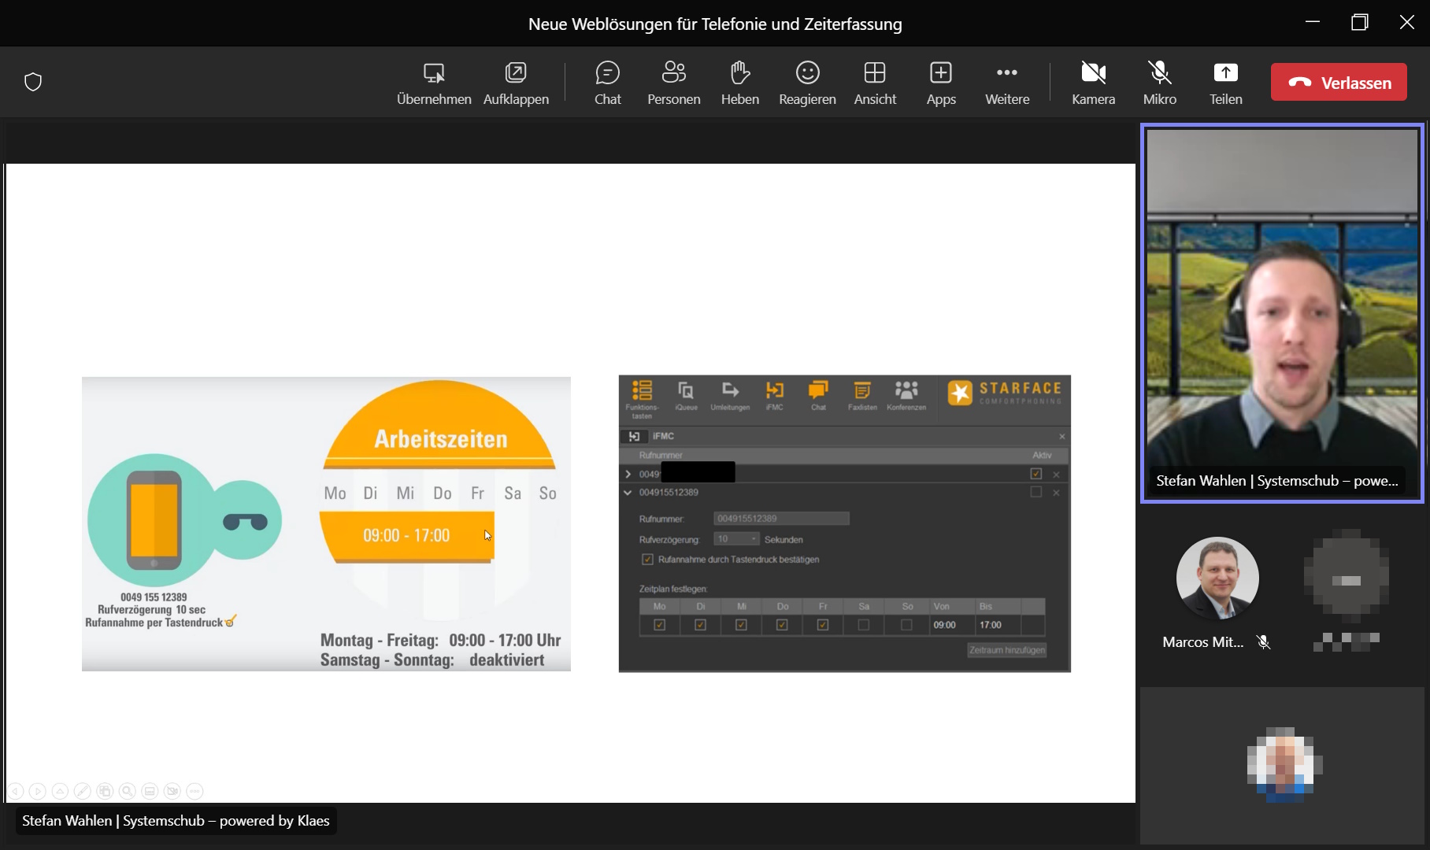Open the Reagieren reactions menu
This screenshot has height=850, width=1430.
pos(806,83)
